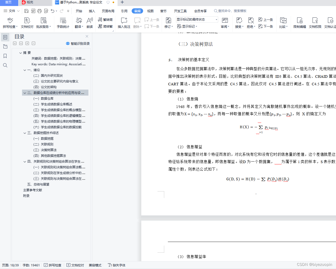Open the 文件 menu dropdown arrow
The image size is (336, 269).
coord(18,11)
